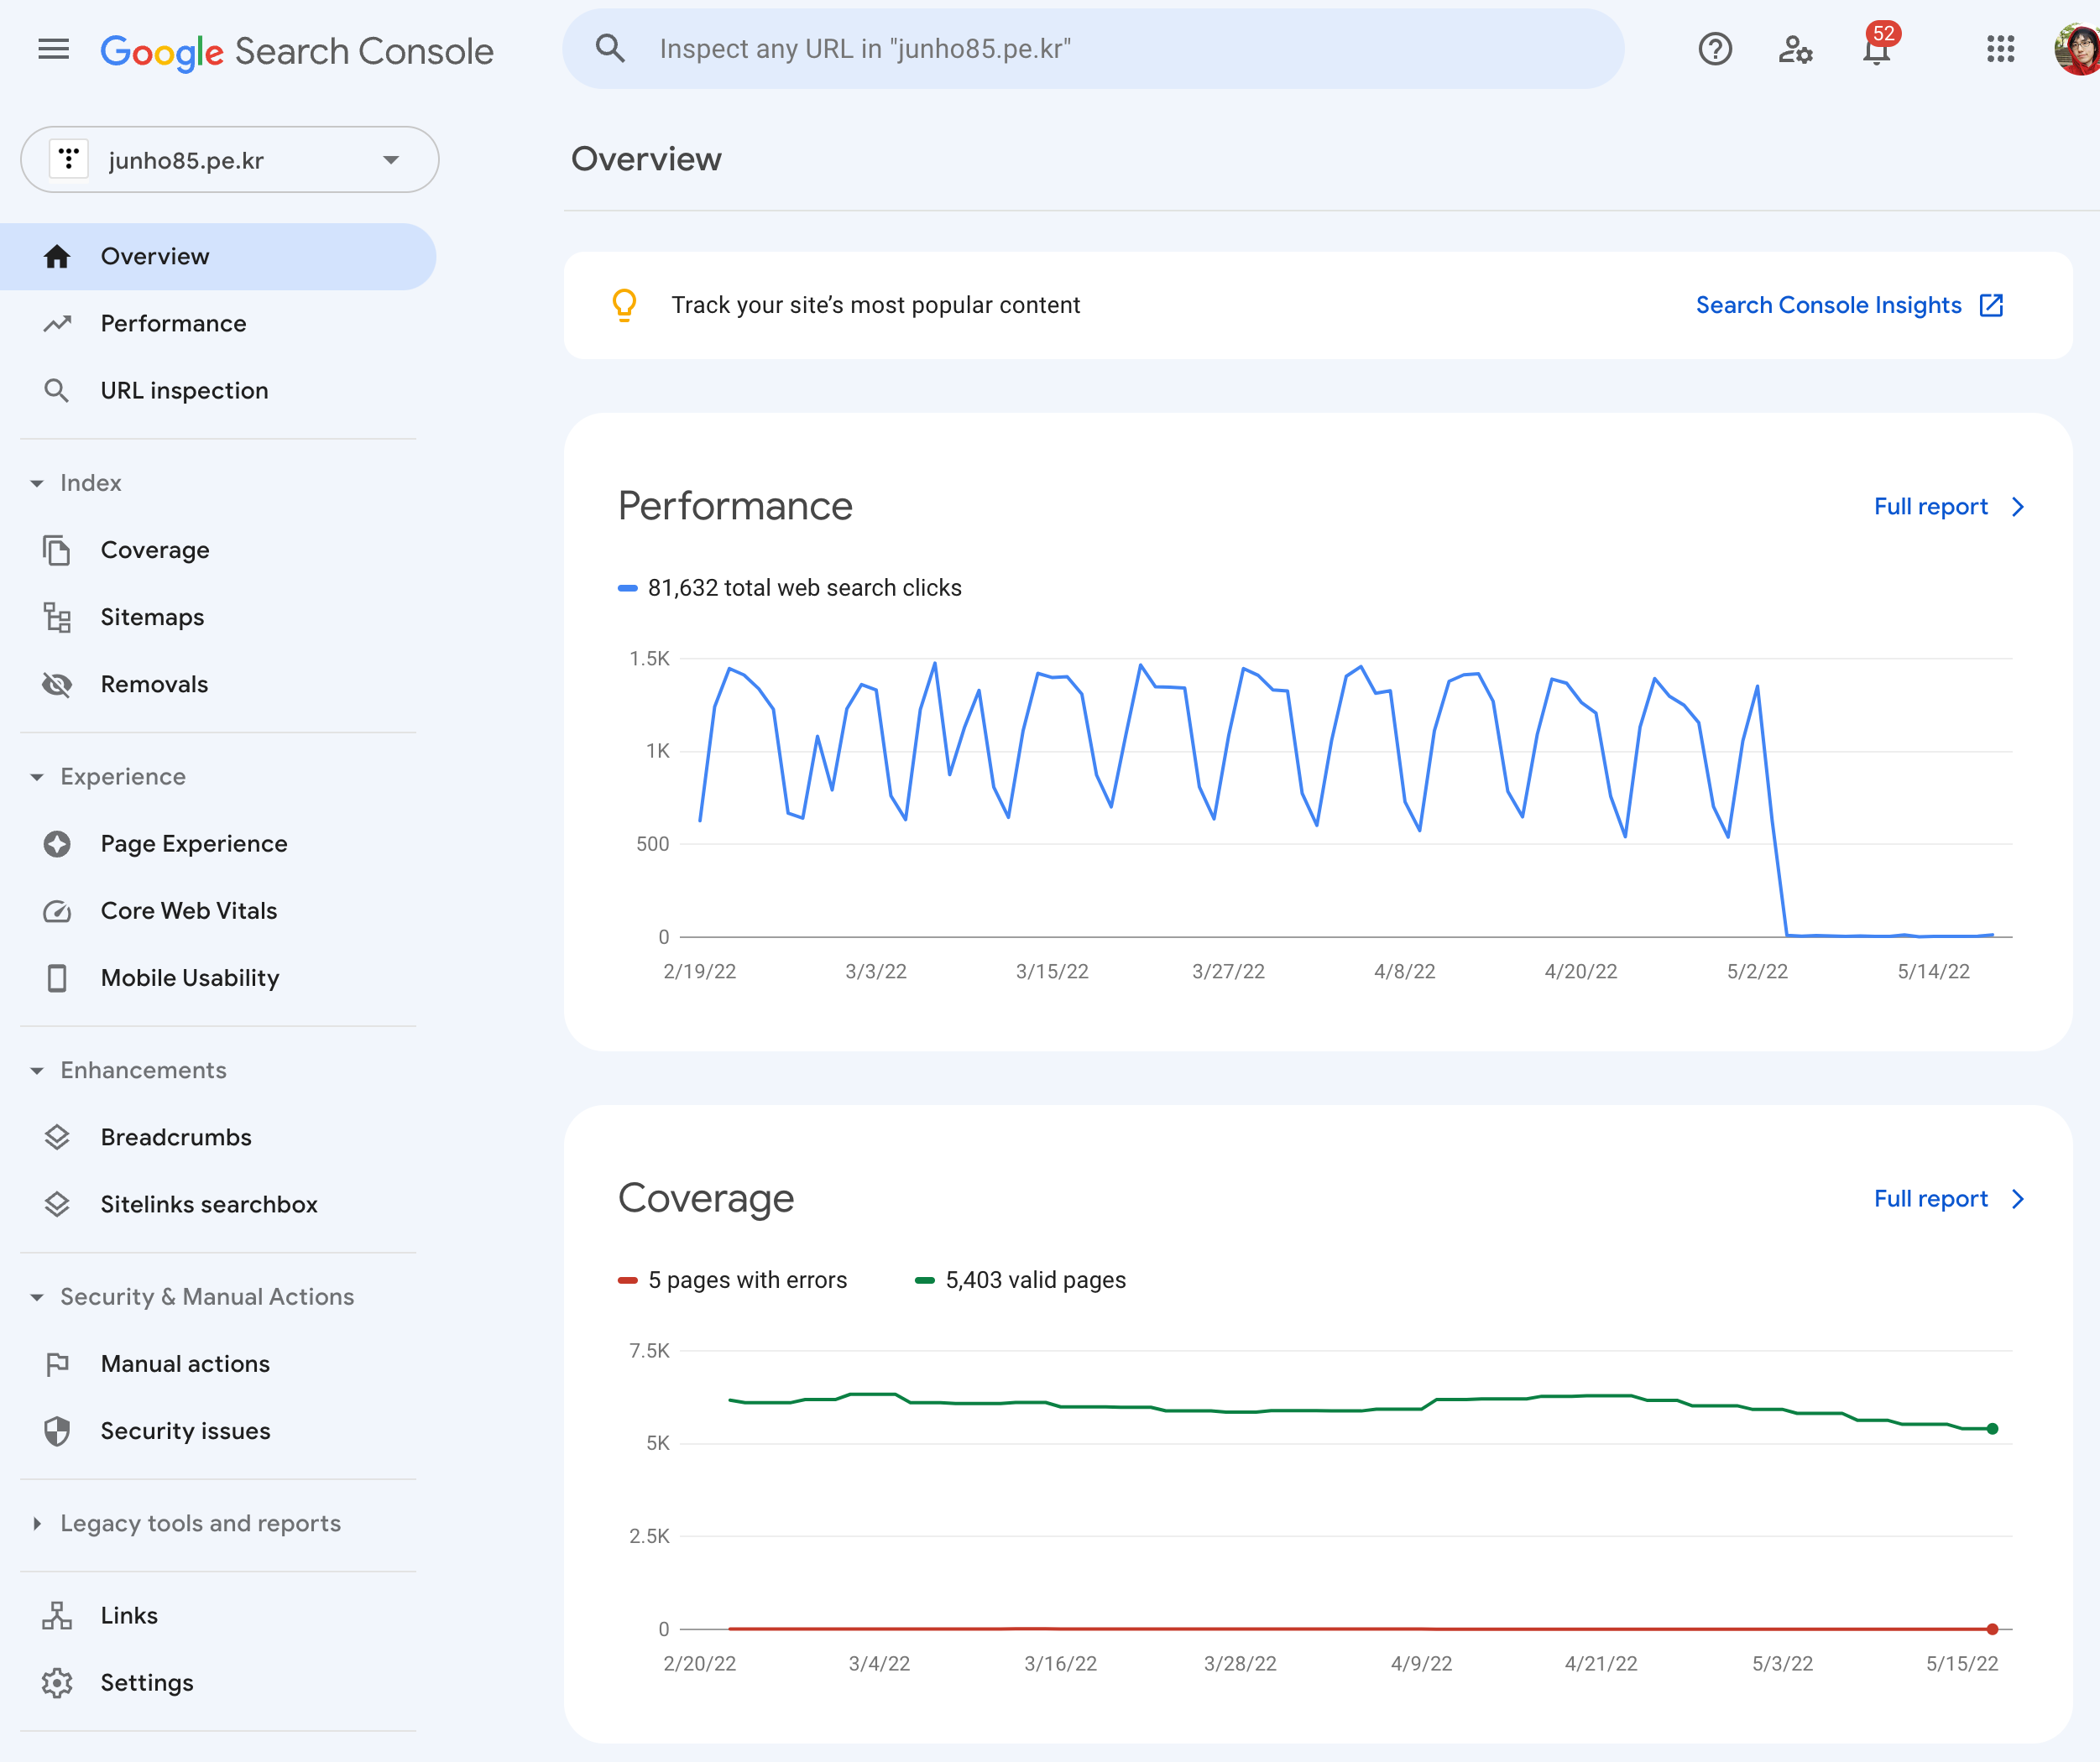Screen dimensions: 2100x1762
Task: Open users and permissions settings icon
Action: point(1795,49)
